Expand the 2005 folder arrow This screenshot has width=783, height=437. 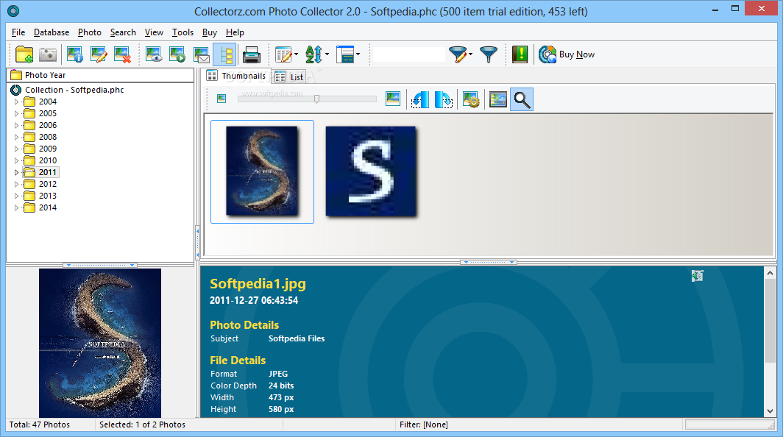click(x=16, y=113)
